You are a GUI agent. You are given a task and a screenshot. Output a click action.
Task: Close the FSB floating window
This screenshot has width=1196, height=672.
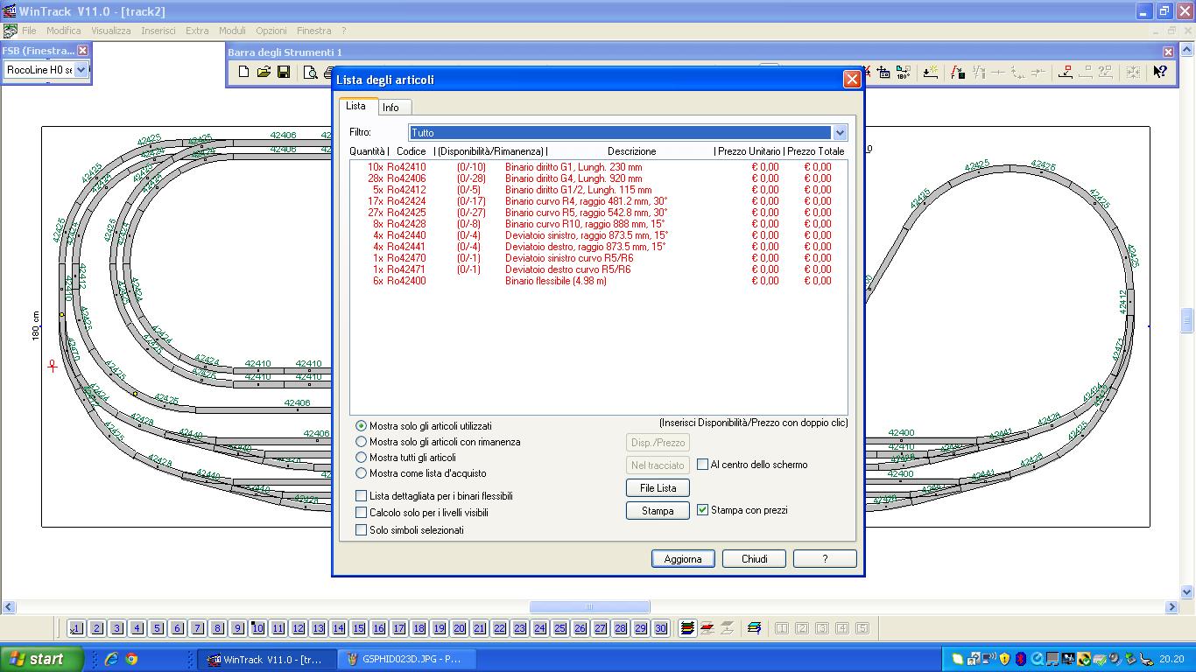(x=82, y=51)
